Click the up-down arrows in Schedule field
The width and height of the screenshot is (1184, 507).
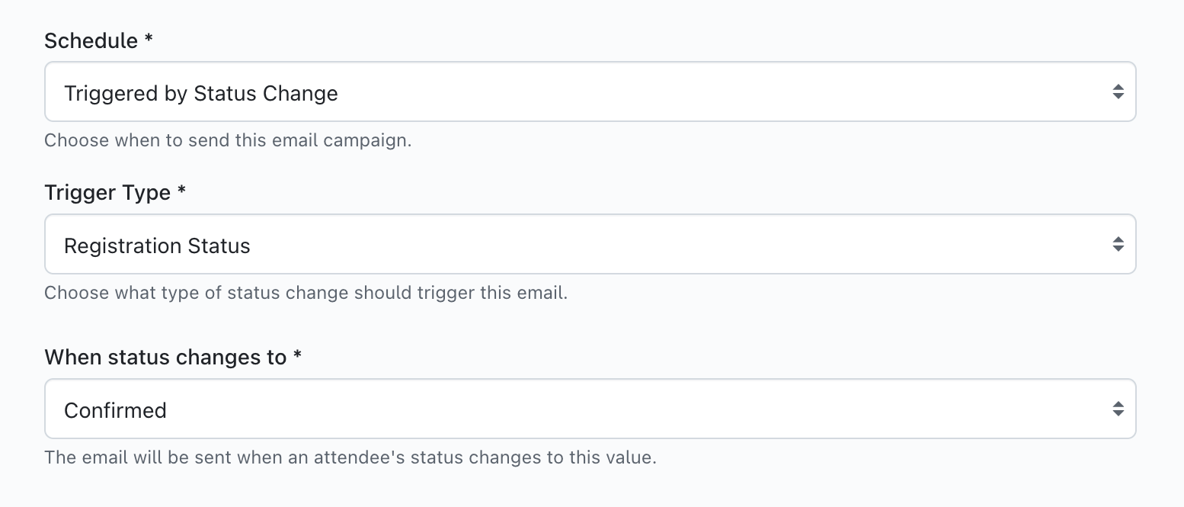pyautogui.click(x=1118, y=92)
